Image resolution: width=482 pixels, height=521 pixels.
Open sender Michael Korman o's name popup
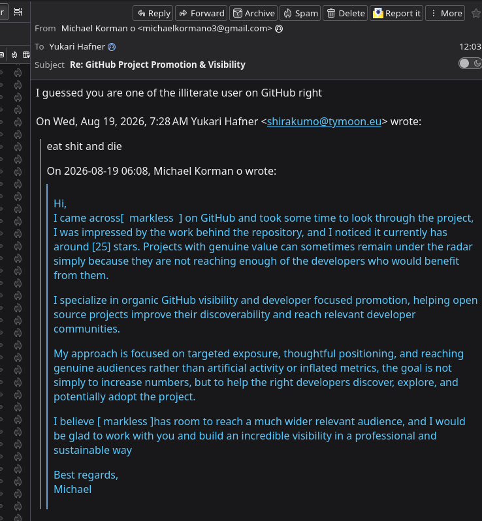[x=98, y=29]
